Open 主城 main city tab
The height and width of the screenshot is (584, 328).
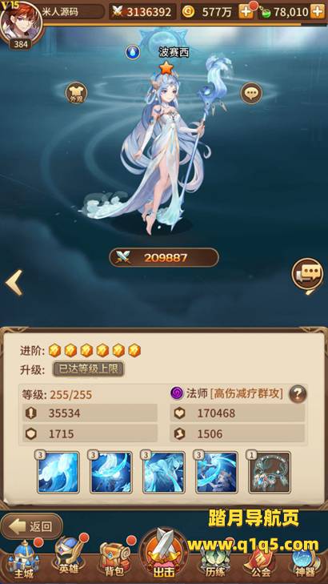(x=23, y=558)
